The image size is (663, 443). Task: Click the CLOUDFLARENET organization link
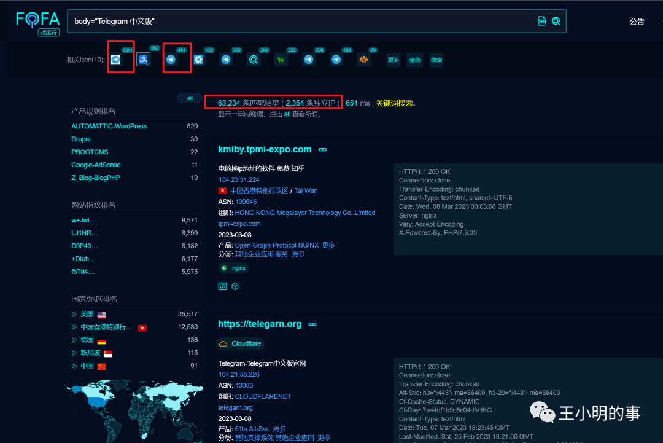(x=263, y=396)
